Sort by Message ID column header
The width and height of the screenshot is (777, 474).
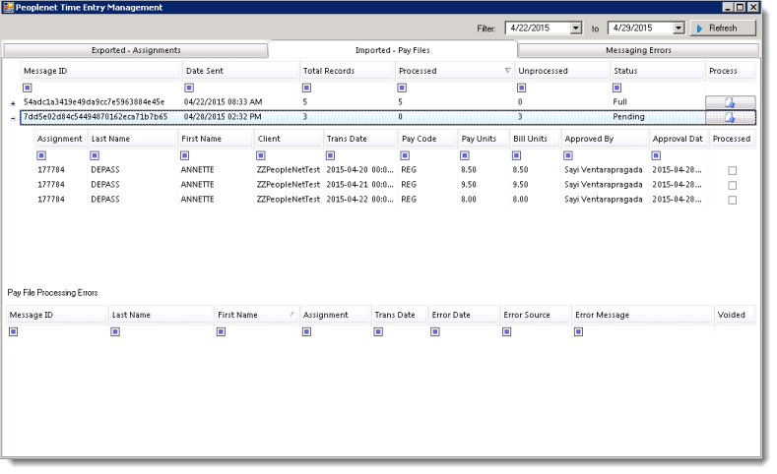click(x=100, y=71)
